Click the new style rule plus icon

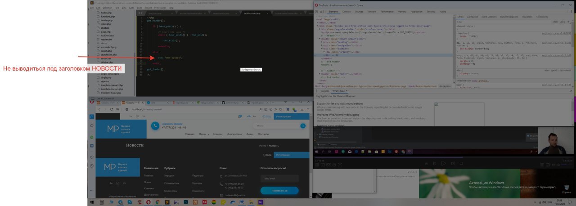tap(568, 22)
